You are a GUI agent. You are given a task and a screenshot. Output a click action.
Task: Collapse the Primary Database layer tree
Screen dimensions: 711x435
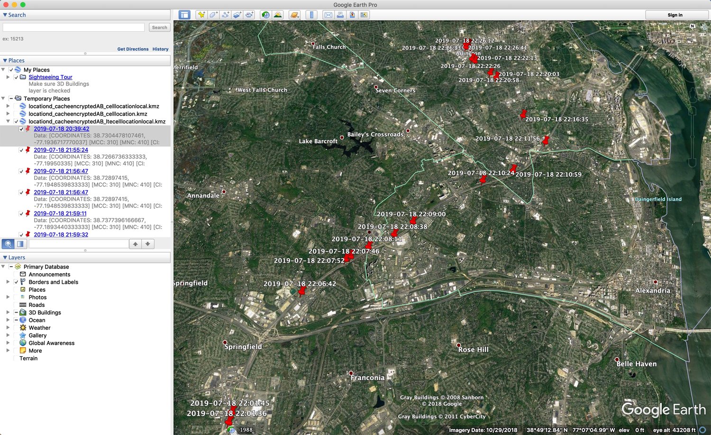[3, 267]
